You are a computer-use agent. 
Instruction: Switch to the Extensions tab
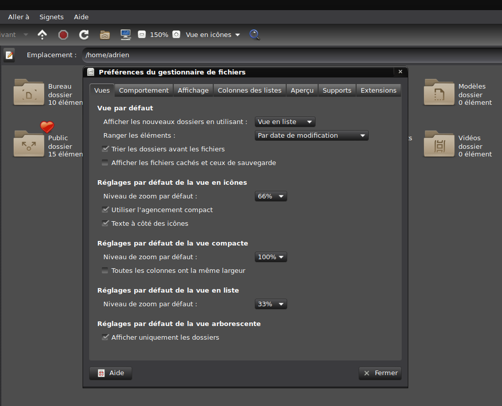(x=378, y=91)
